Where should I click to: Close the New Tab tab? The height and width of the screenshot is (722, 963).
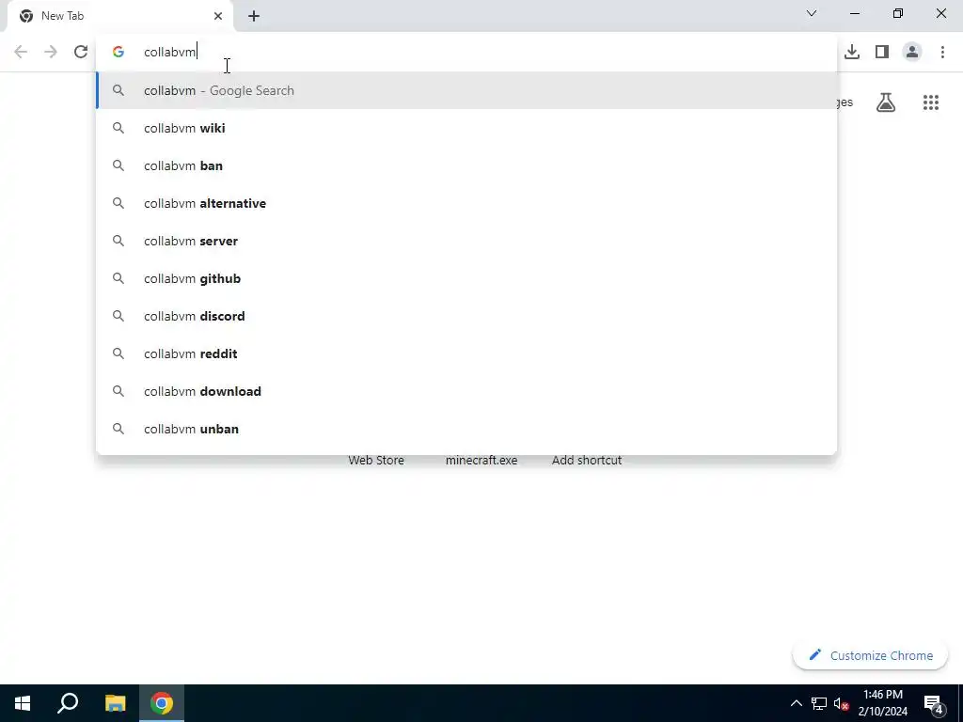[217, 16]
